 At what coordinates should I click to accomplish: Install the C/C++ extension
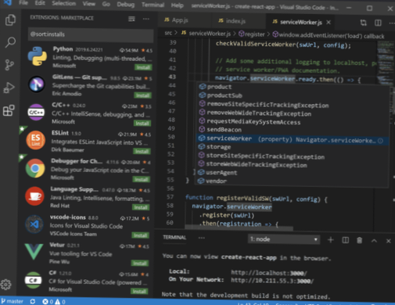(x=142, y=124)
